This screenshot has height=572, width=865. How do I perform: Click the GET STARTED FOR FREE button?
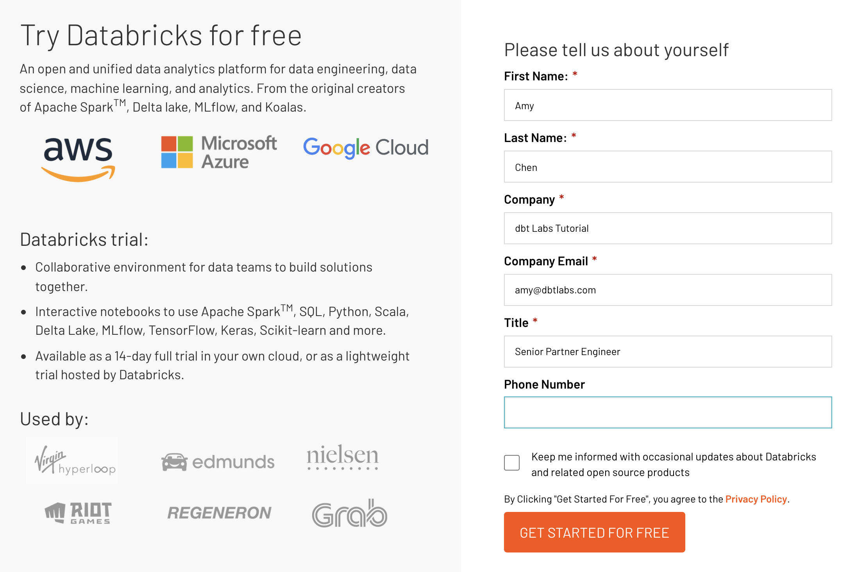point(594,532)
